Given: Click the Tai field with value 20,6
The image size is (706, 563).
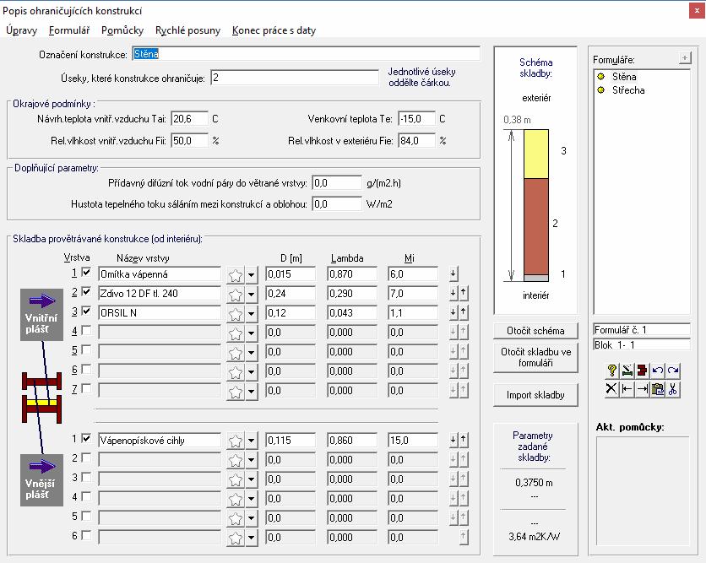Looking at the screenshot, I should tap(189, 119).
